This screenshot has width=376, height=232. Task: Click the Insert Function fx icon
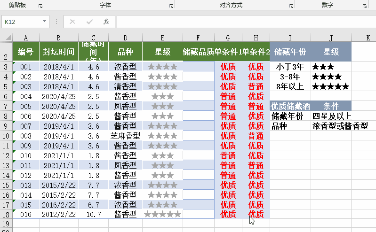click(106, 22)
